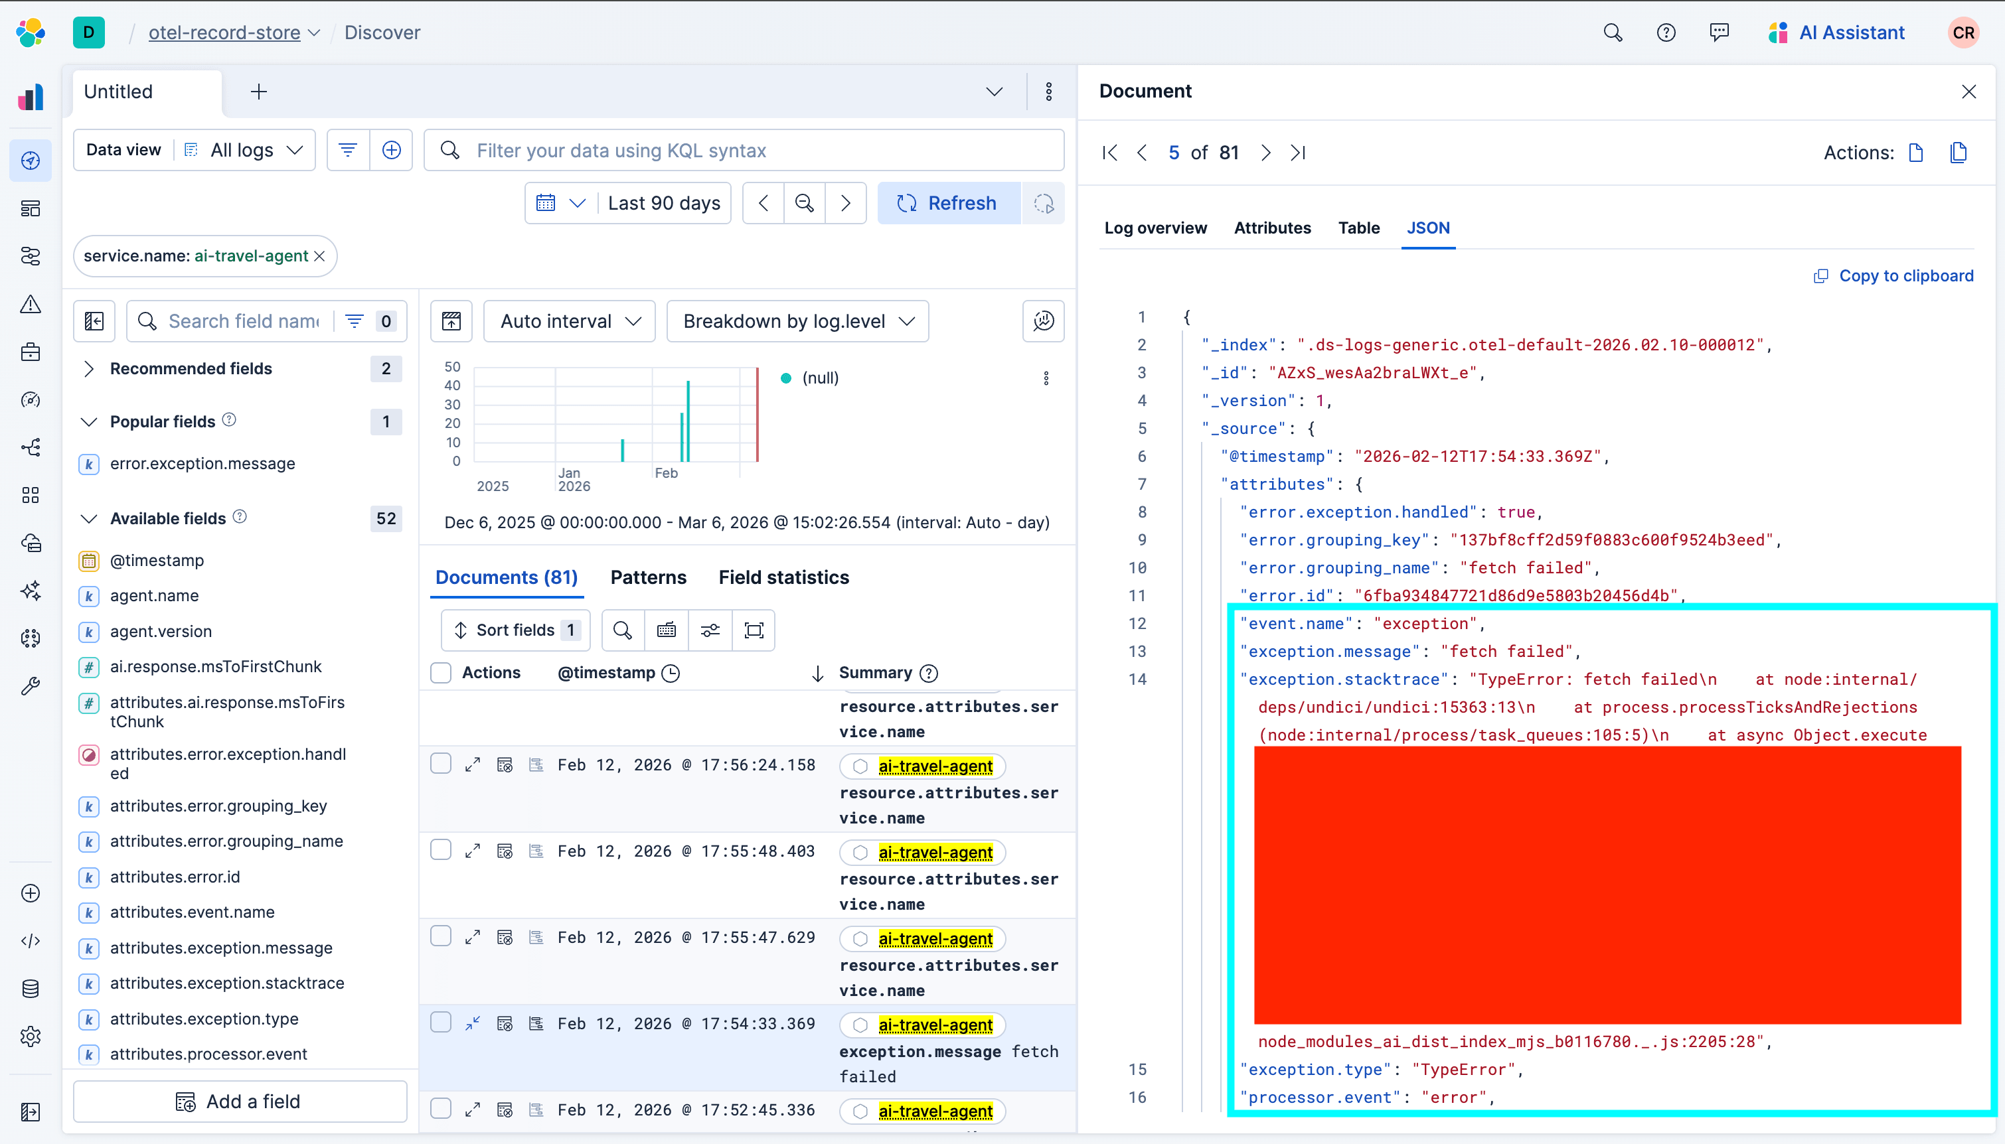Image resolution: width=2005 pixels, height=1144 pixels.
Task: Open the Kibana help icon
Action: point(1666,33)
